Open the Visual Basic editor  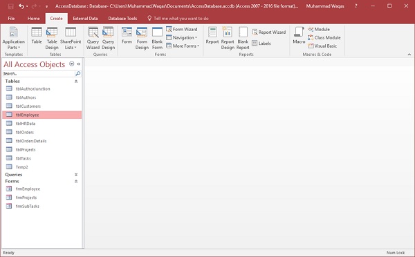tap(322, 46)
